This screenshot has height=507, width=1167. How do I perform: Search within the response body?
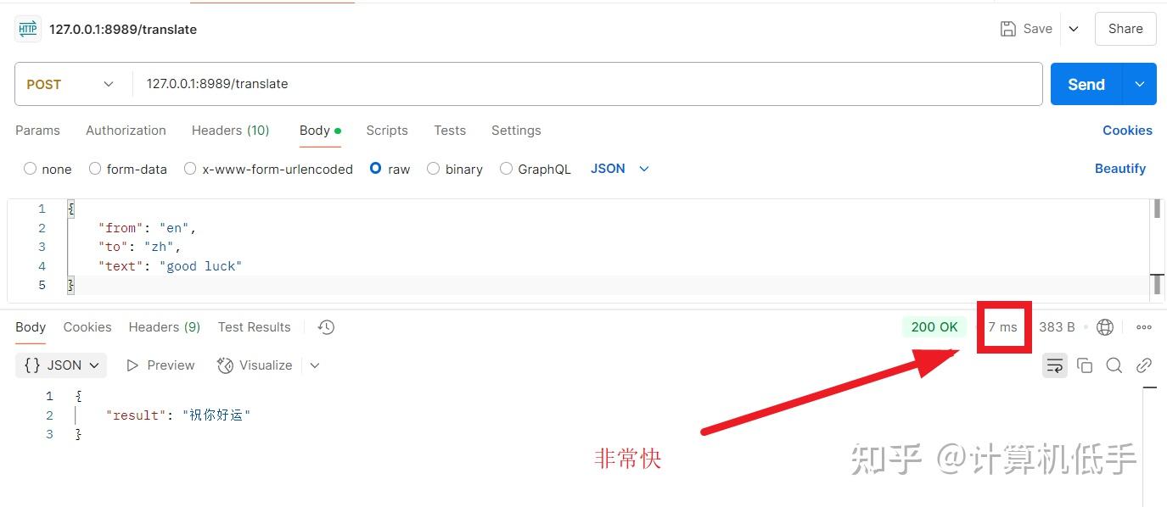coord(1114,365)
